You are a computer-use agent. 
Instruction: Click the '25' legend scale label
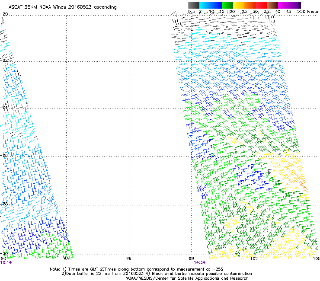tap(244, 12)
